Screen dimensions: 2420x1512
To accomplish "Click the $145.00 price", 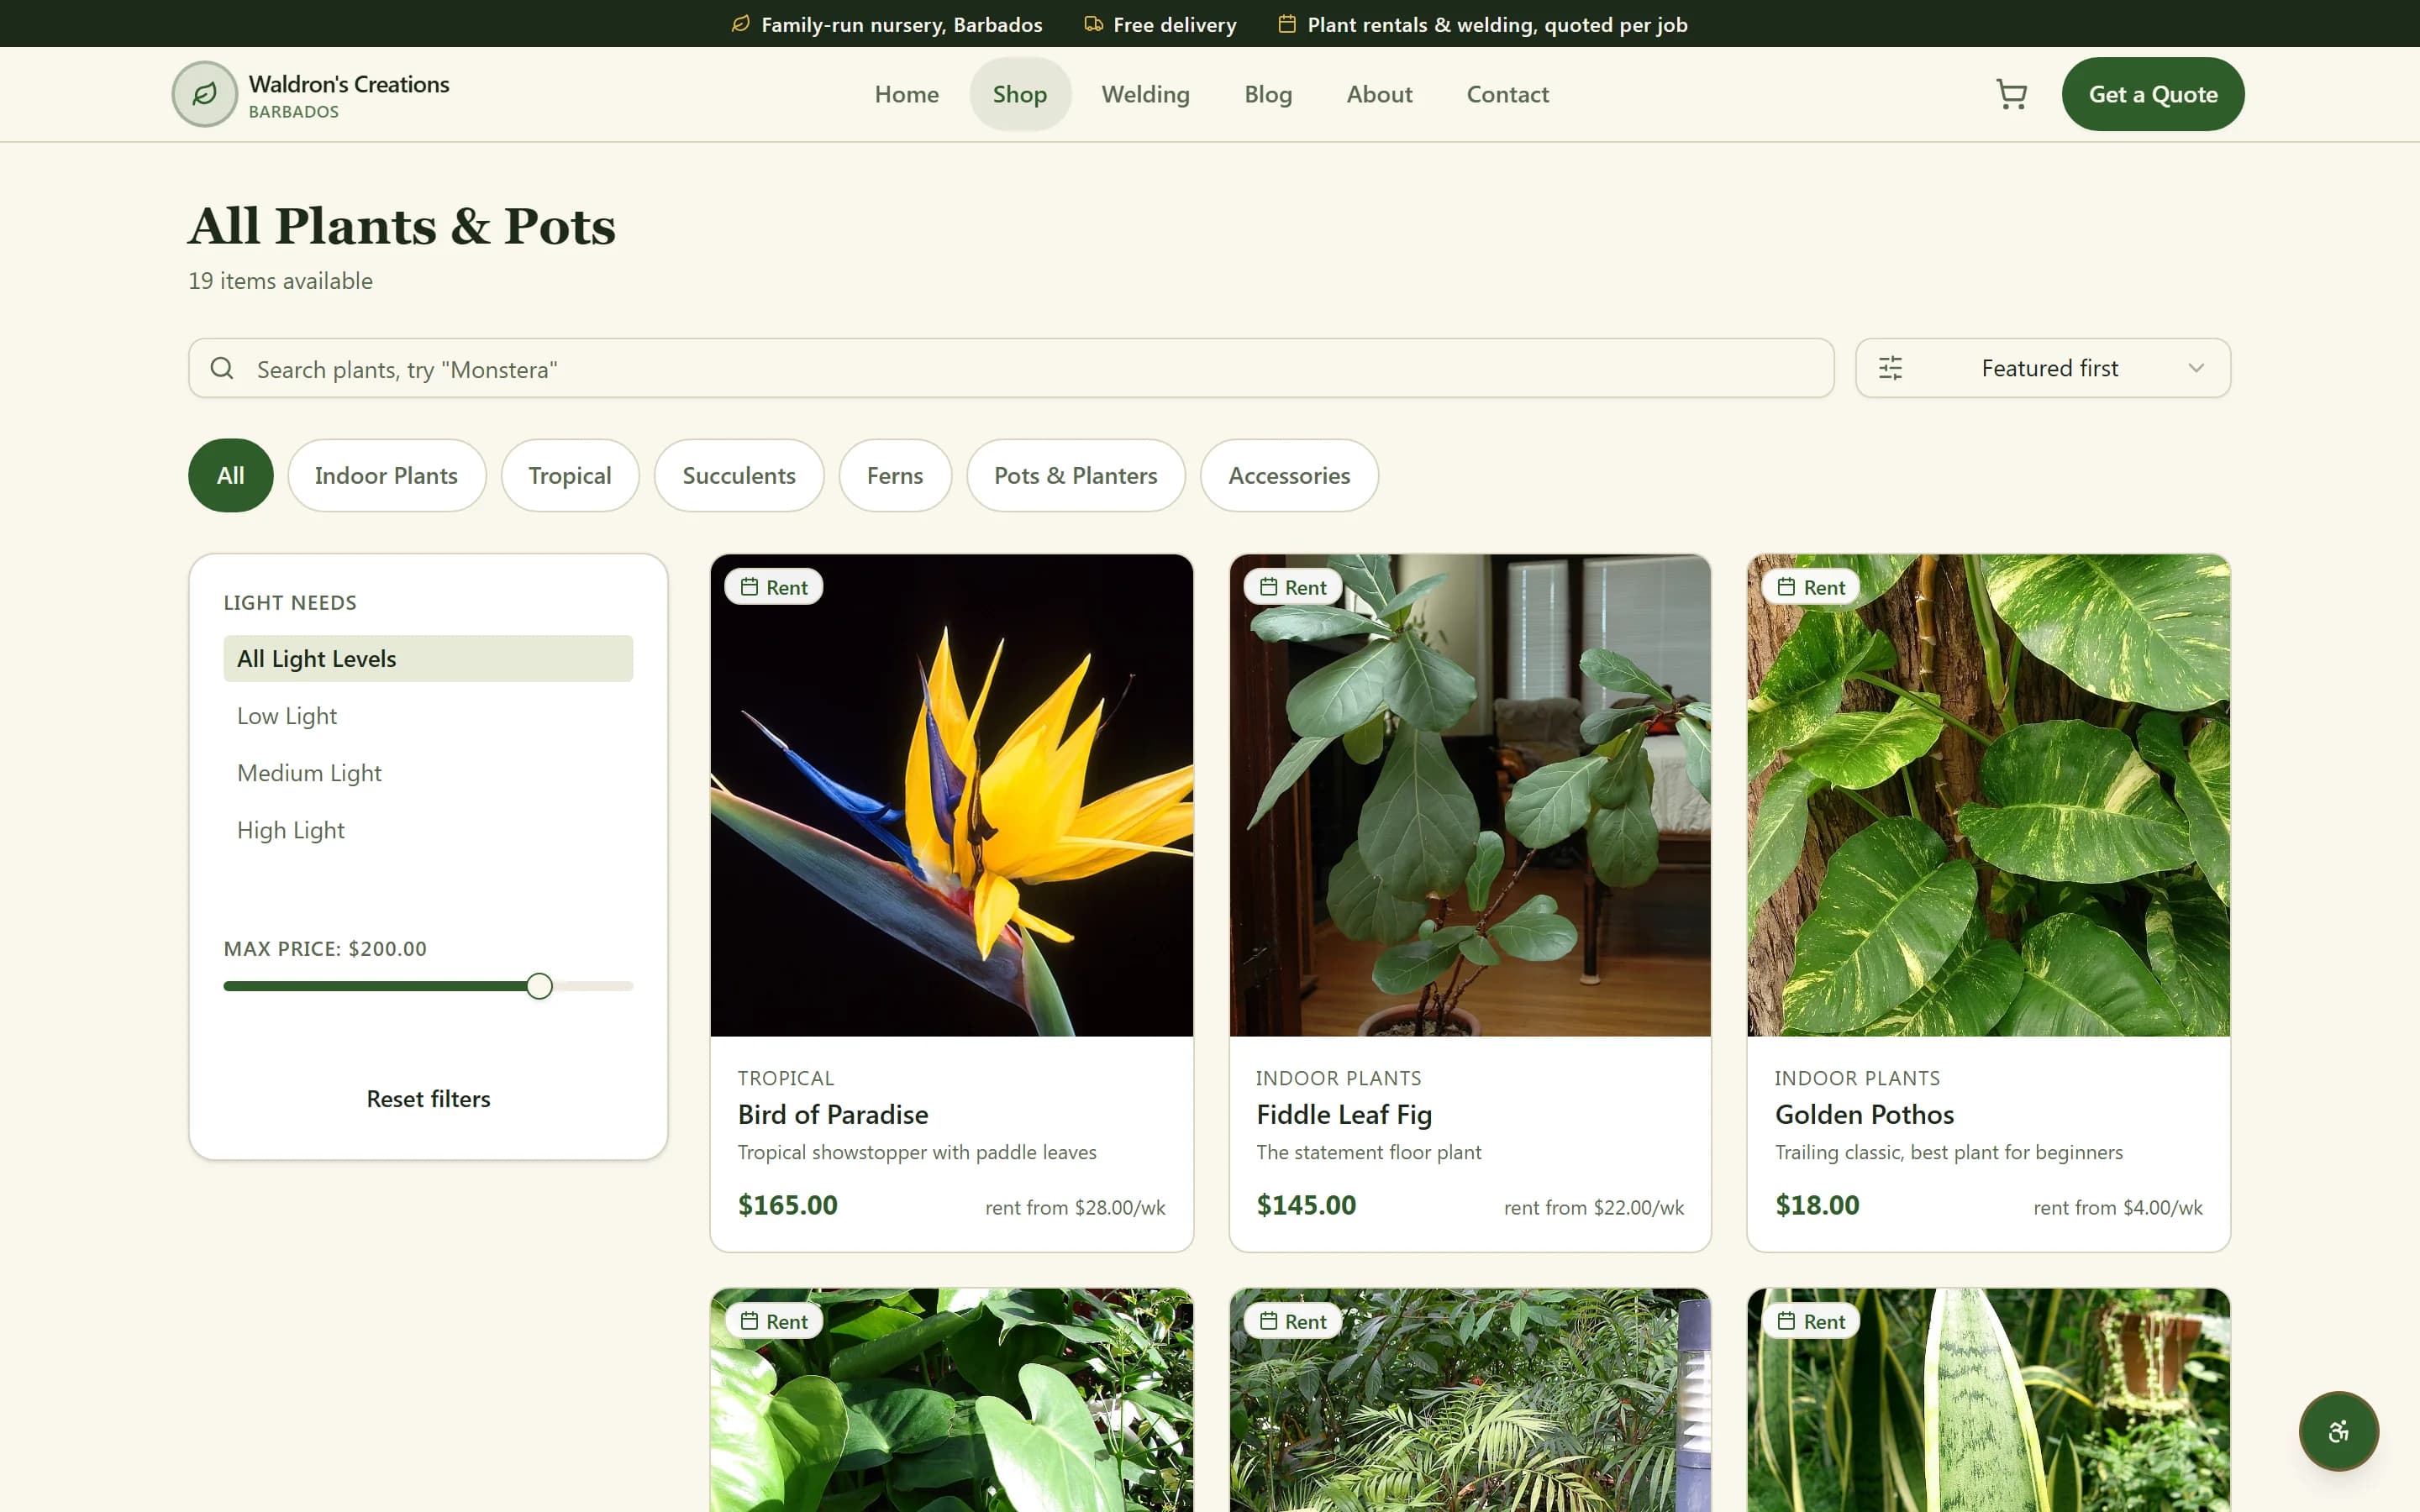I will 1306,1205.
